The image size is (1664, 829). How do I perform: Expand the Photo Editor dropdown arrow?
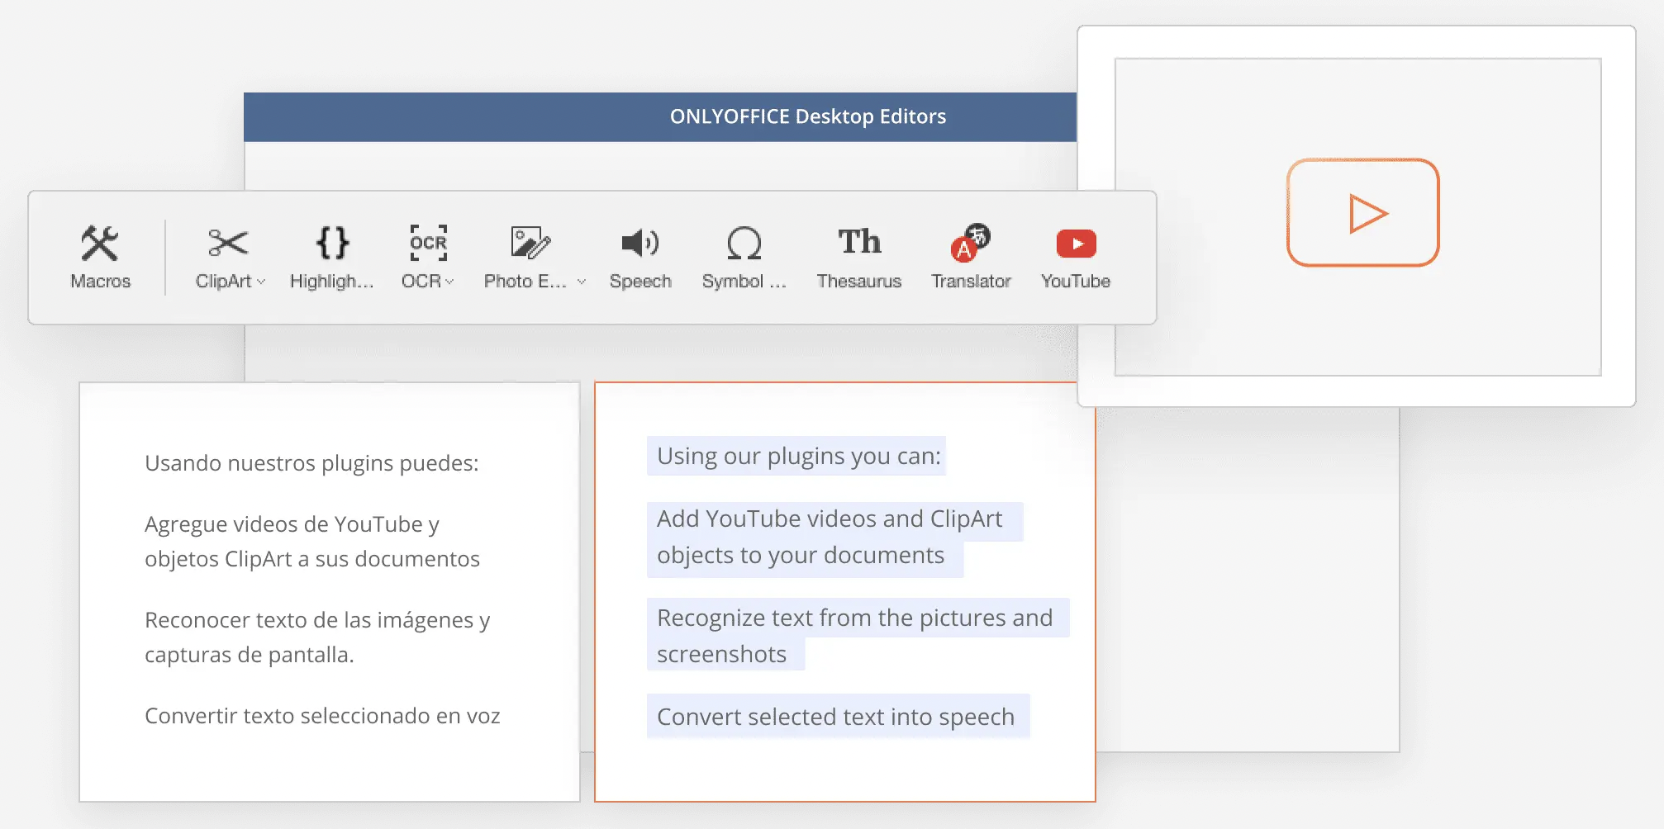[582, 282]
